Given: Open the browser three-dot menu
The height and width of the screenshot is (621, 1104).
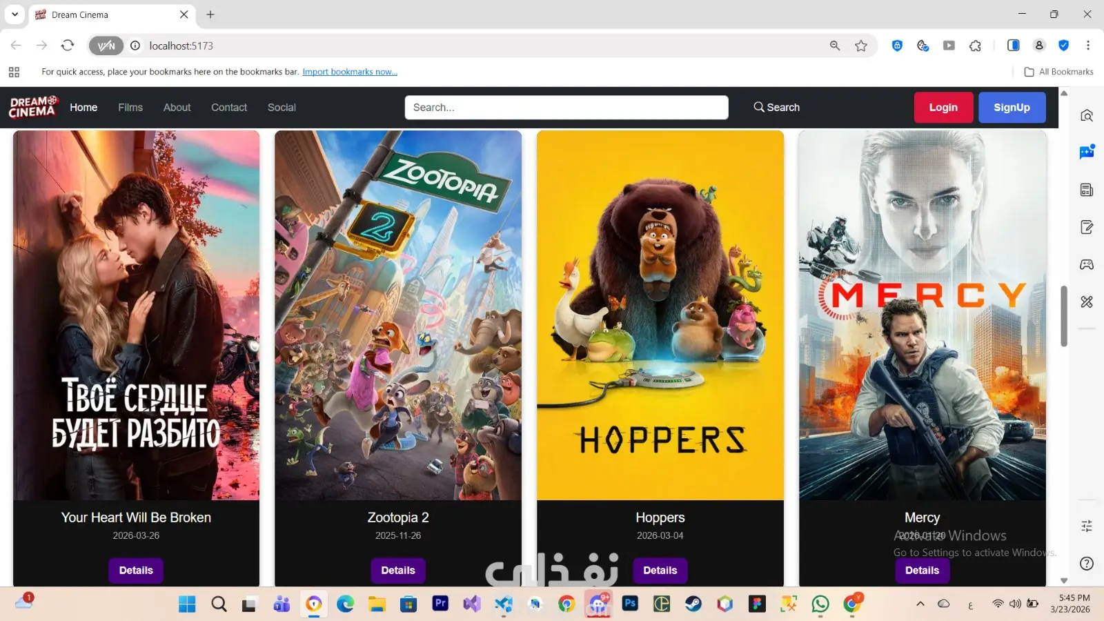Looking at the screenshot, I should 1088,46.
